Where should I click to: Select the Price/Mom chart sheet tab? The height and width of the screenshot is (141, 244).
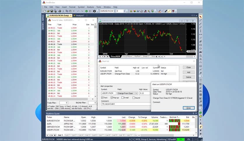(127, 57)
